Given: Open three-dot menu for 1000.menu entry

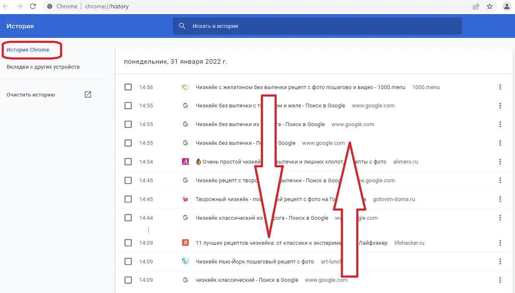Looking at the screenshot, I should 500,87.
